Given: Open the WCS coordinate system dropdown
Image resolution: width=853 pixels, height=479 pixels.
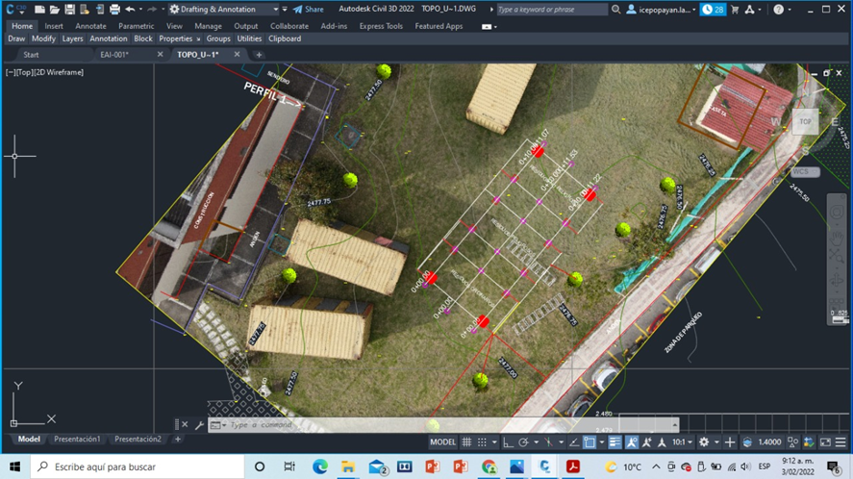Looking at the screenshot, I should (805, 171).
